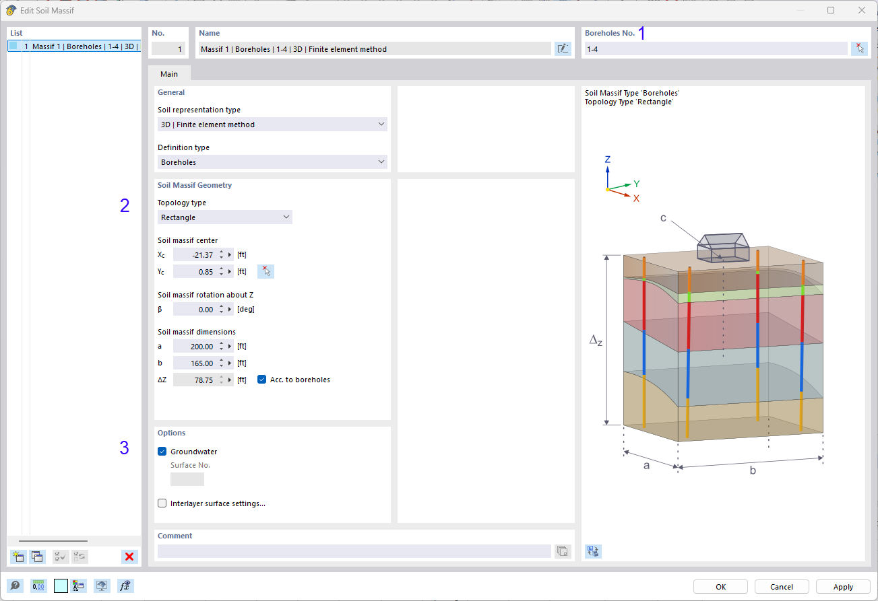Click the light cyan color swatch at bottom
Screen dimensions: 878x601
point(61,586)
